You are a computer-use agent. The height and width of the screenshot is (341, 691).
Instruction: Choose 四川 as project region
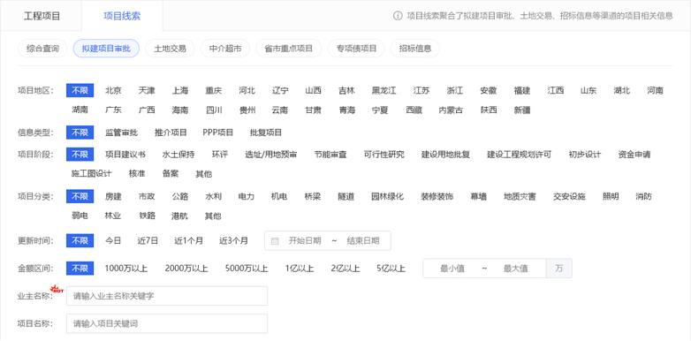pyautogui.click(x=214, y=110)
